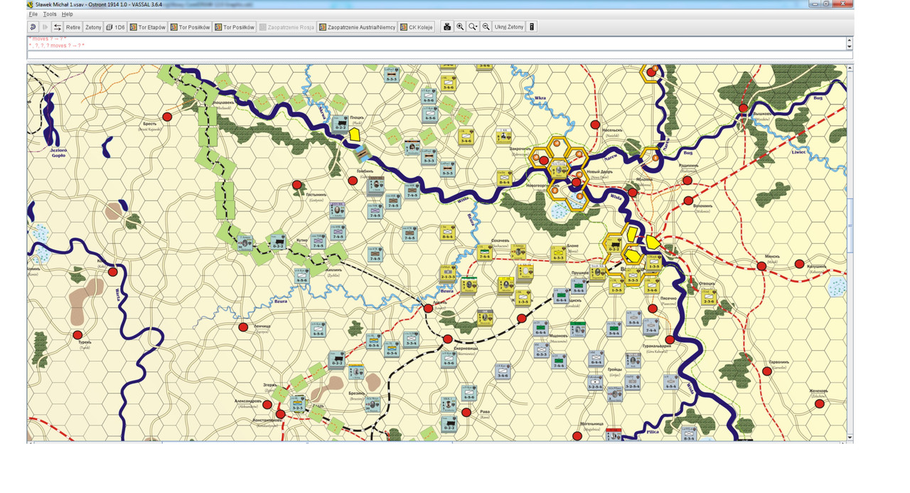Select the 2-1-3-3 counter near the Bzura
Screen dimensions: 910x493
[448, 274]
